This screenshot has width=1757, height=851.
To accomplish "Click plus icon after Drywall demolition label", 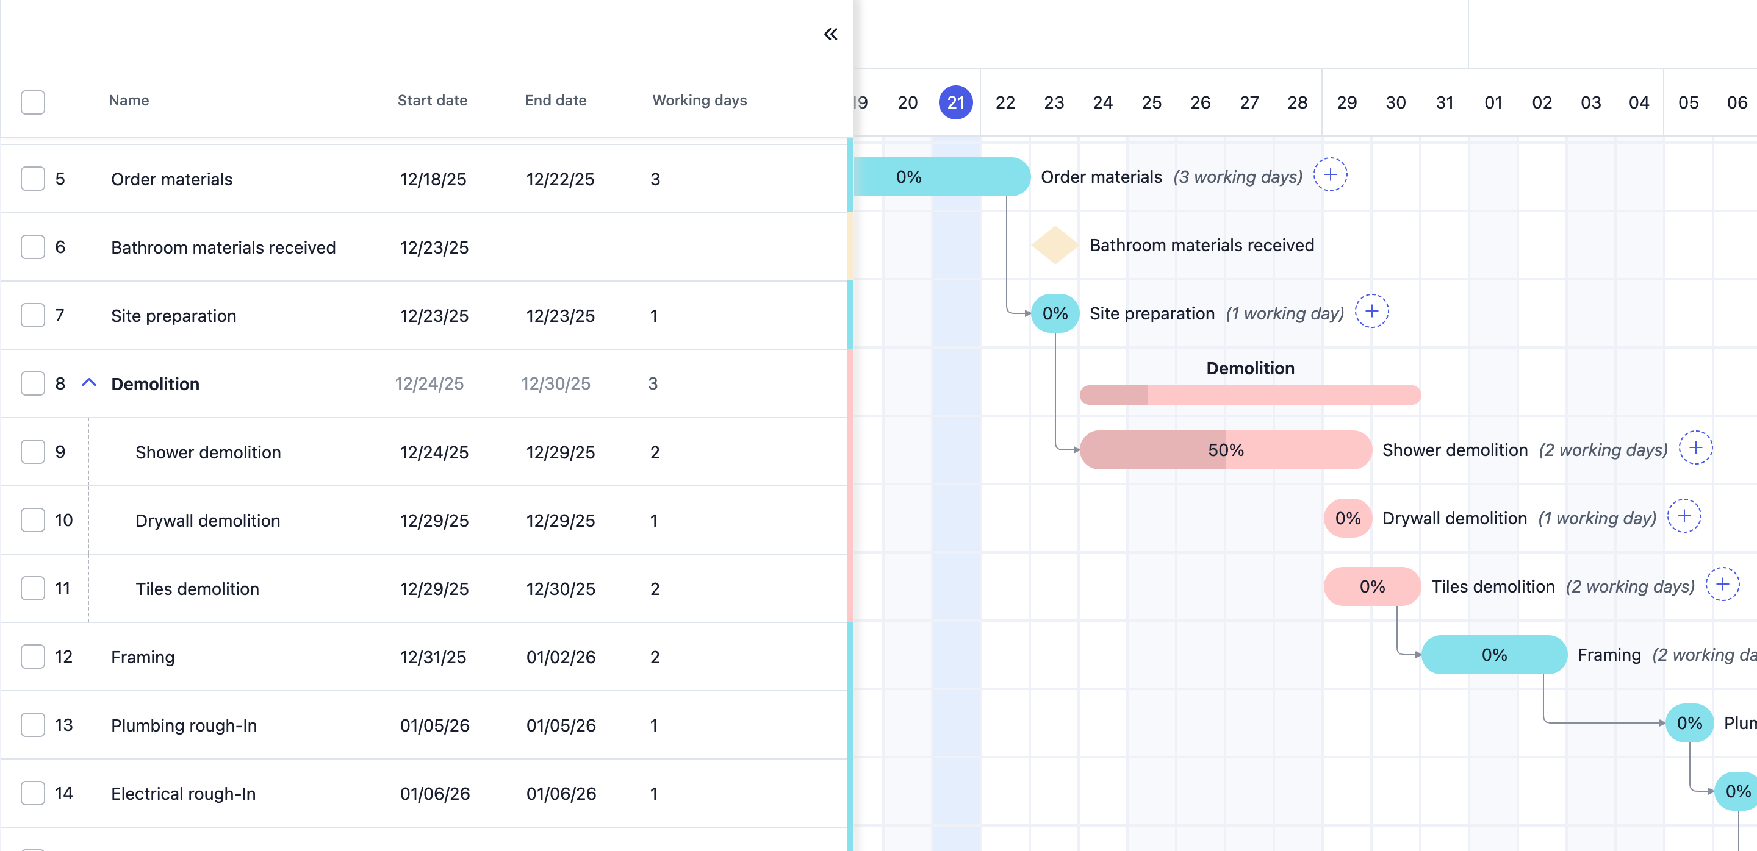I will tap(1684, 516).
